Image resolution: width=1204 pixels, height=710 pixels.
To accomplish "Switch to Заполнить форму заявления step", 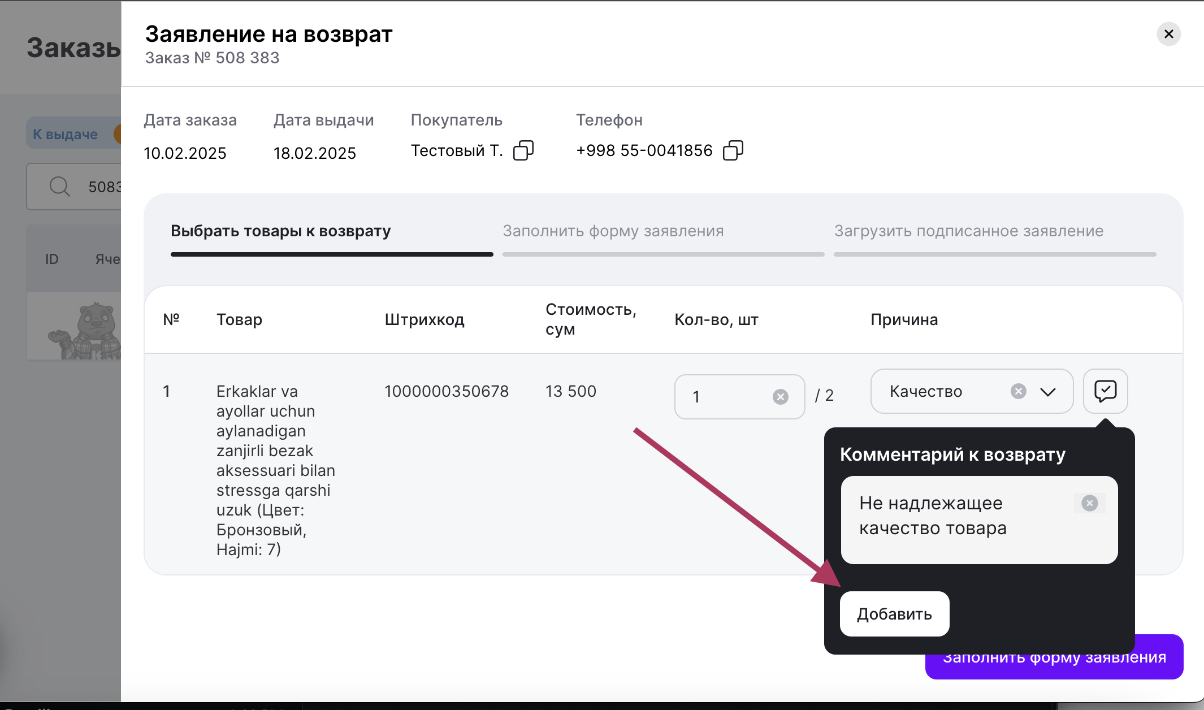I will [613, 231].
